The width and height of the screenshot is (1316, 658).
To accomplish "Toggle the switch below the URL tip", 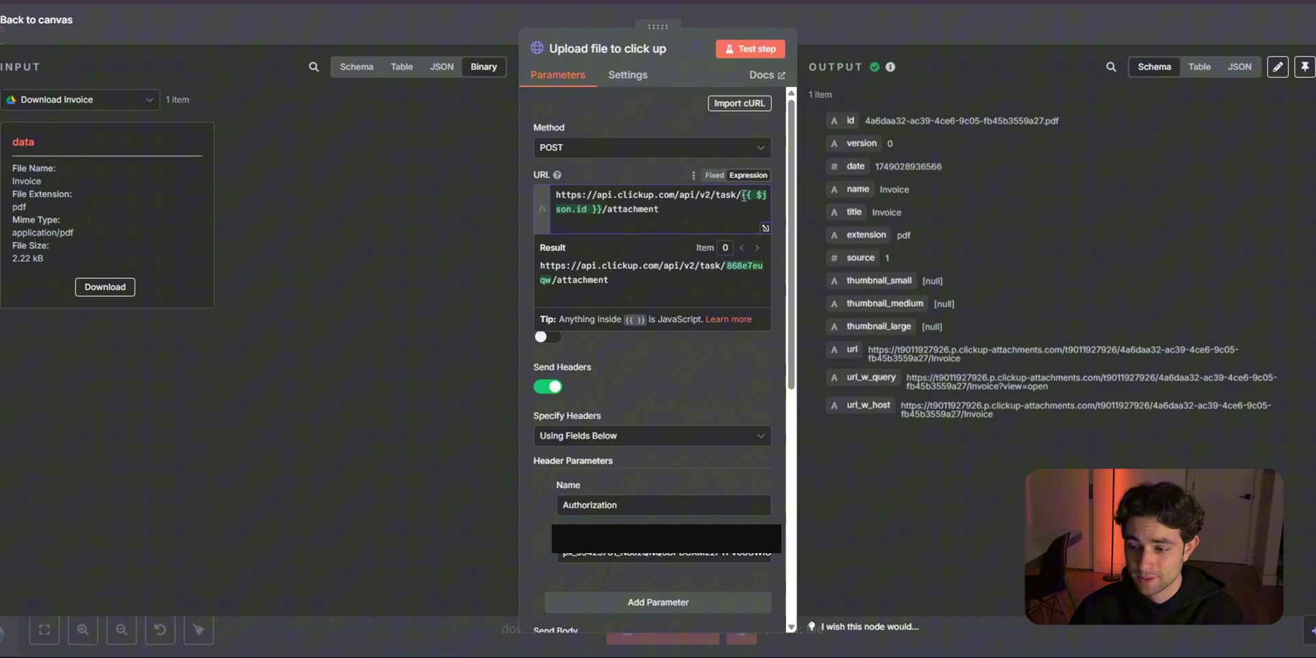I will pyautogui.click(x=548, y=337).
